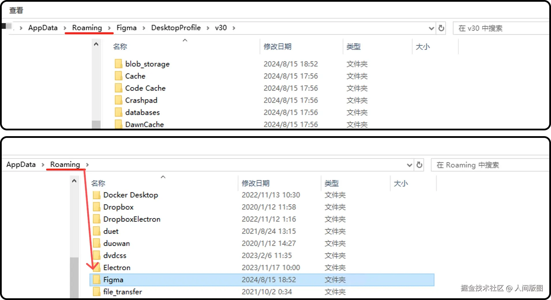Viewport: 551px width, 300px height.
Task: Sort v30 list by 类型 column
Action: (353, 46)
